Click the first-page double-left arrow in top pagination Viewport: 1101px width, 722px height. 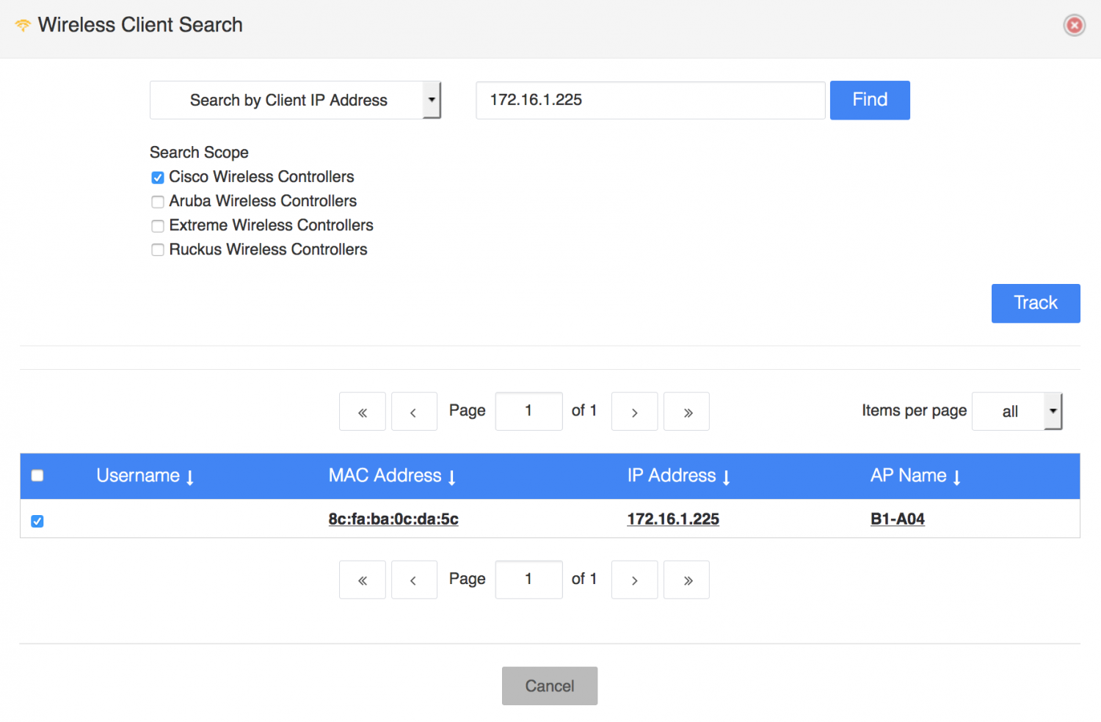(x=362, y=411)
